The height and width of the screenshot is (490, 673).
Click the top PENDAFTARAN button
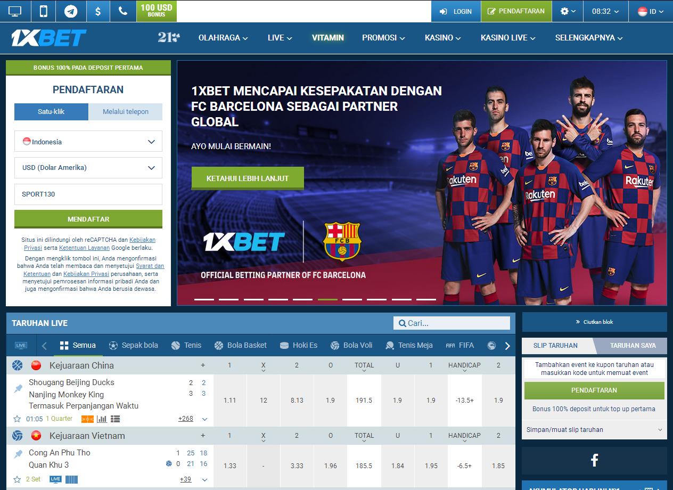tap(516, 11)
